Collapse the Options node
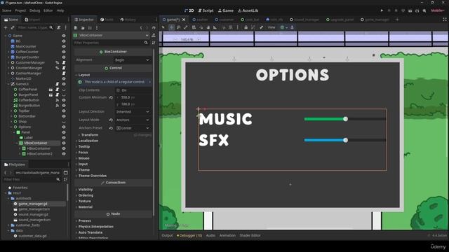Viewport: 449px width, 252px height. tap(11, 127)
